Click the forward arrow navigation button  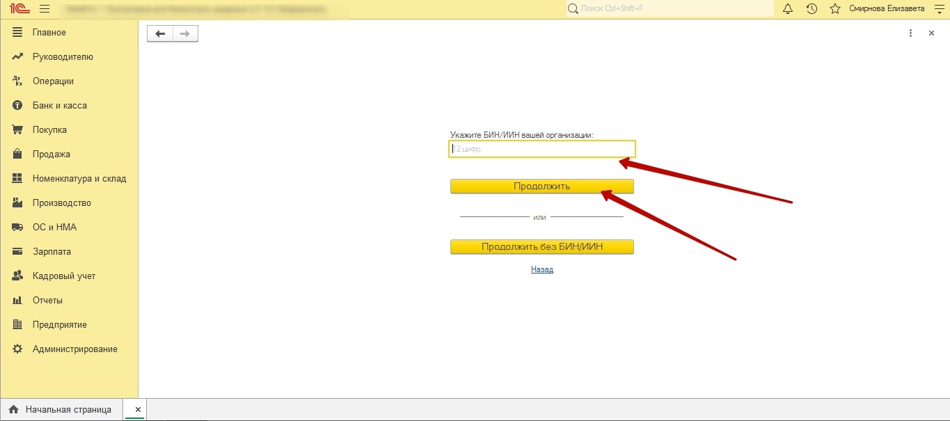185,33
